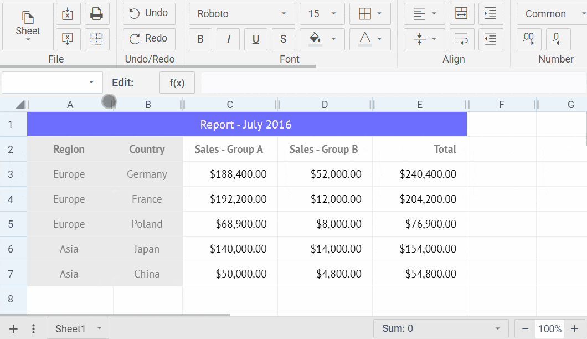
Task: Open the background fill color picker
Action: 322,39
